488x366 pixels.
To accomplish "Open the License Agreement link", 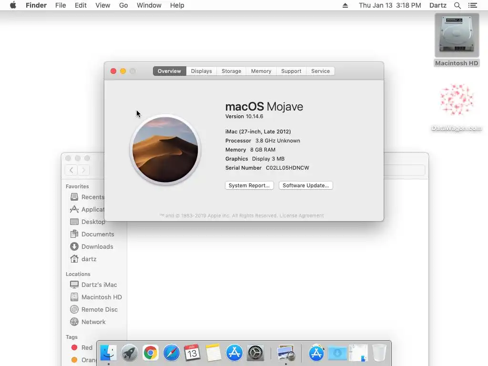I will (x=302, y=215).
